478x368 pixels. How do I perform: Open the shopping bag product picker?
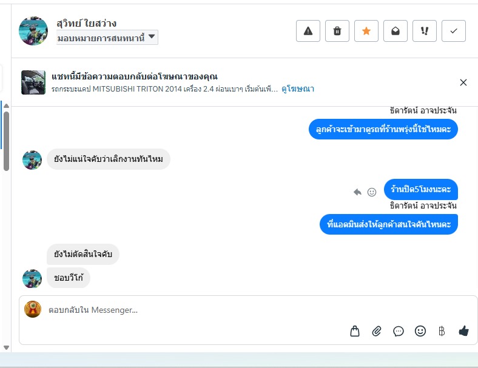(x=355, y=331)
